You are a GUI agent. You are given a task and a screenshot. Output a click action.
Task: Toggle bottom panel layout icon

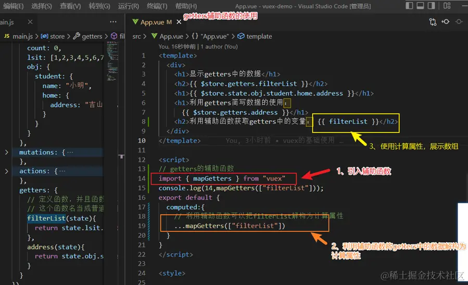pyautogui.click(x=420, y=6)
